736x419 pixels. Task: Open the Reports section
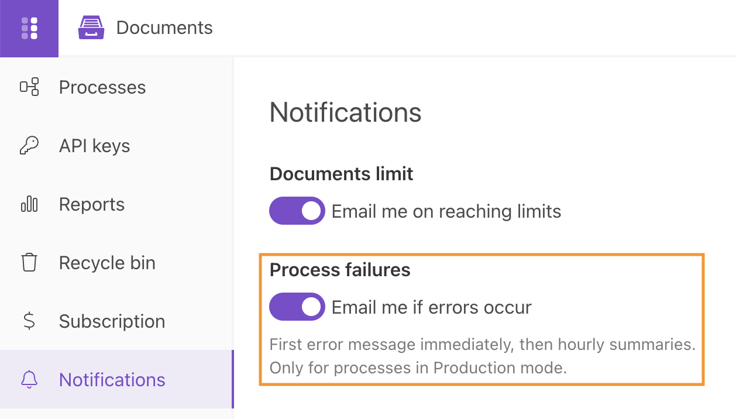pyautogui.click(x=91, y=204)
